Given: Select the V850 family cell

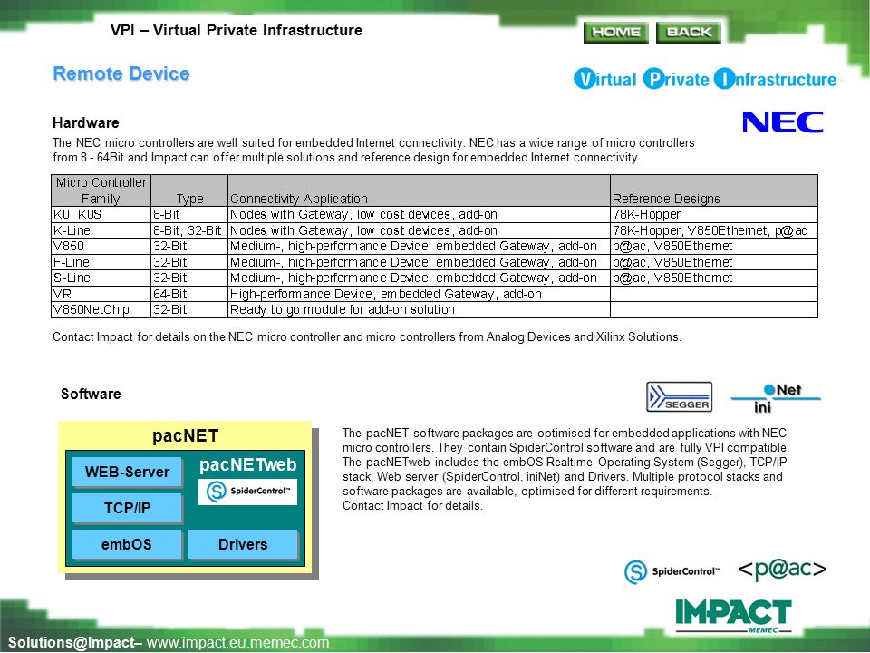Looking at the screenshot, I should 101,246.
